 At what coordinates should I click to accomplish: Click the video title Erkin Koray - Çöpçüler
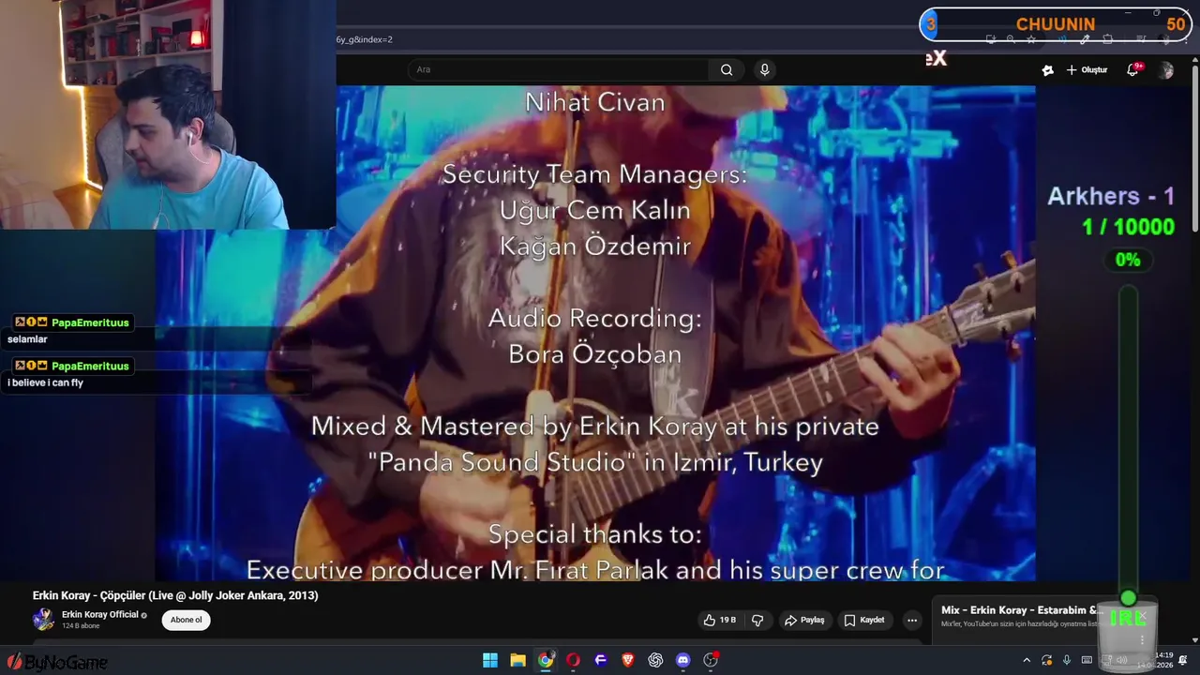[x=175, y=595]
